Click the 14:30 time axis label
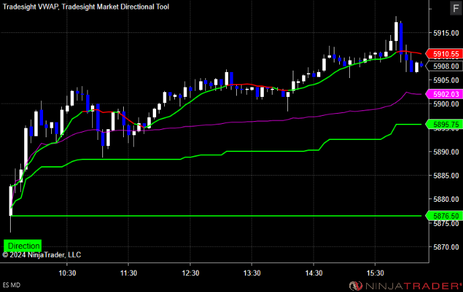This screenshot has height=292, width=463. [314, 272]
